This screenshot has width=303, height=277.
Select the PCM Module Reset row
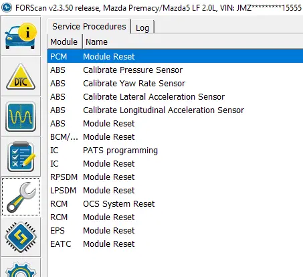tap(175, 56)
